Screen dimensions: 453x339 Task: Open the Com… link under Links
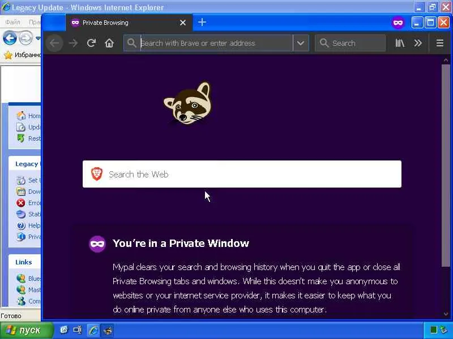point(29,301)
